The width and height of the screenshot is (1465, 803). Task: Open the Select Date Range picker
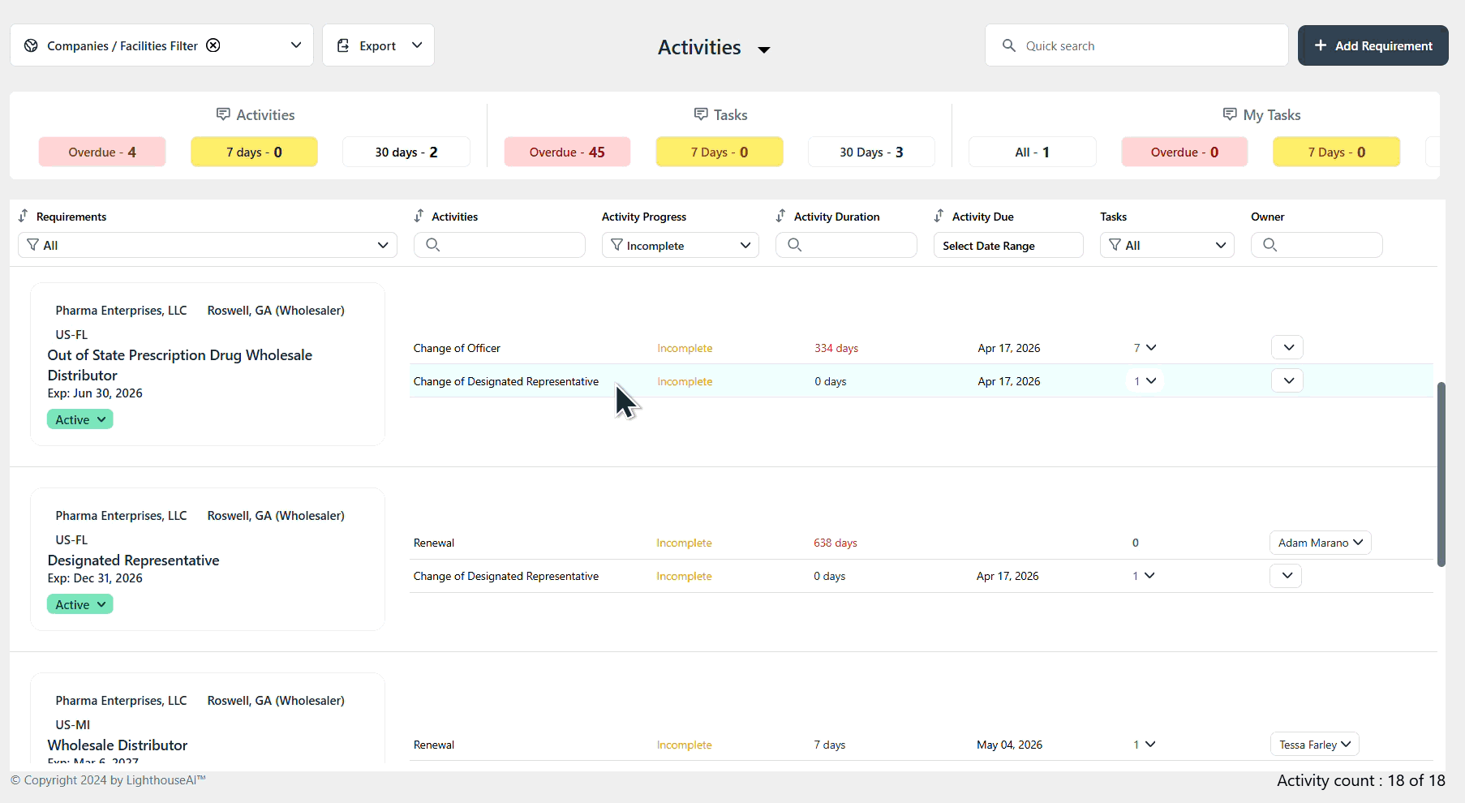[x=1007, y=245]
